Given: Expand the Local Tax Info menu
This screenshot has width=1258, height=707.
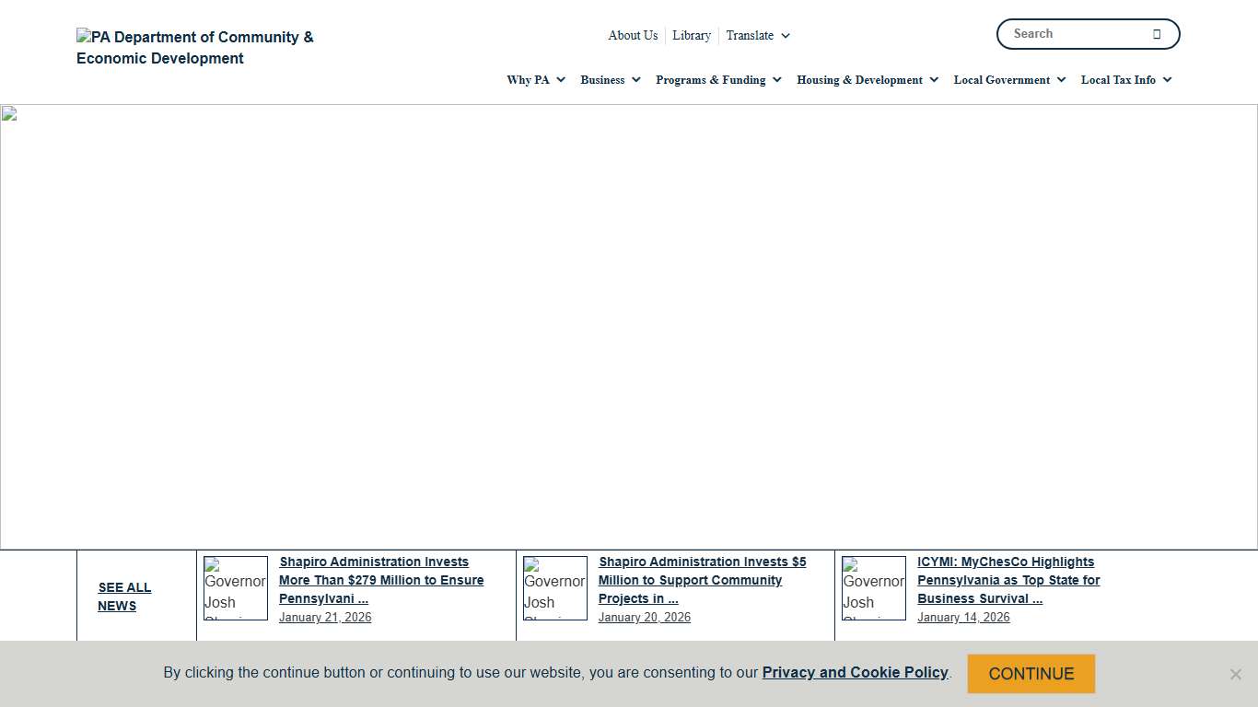Looking at the screenshot, I should click(1126, 80).
